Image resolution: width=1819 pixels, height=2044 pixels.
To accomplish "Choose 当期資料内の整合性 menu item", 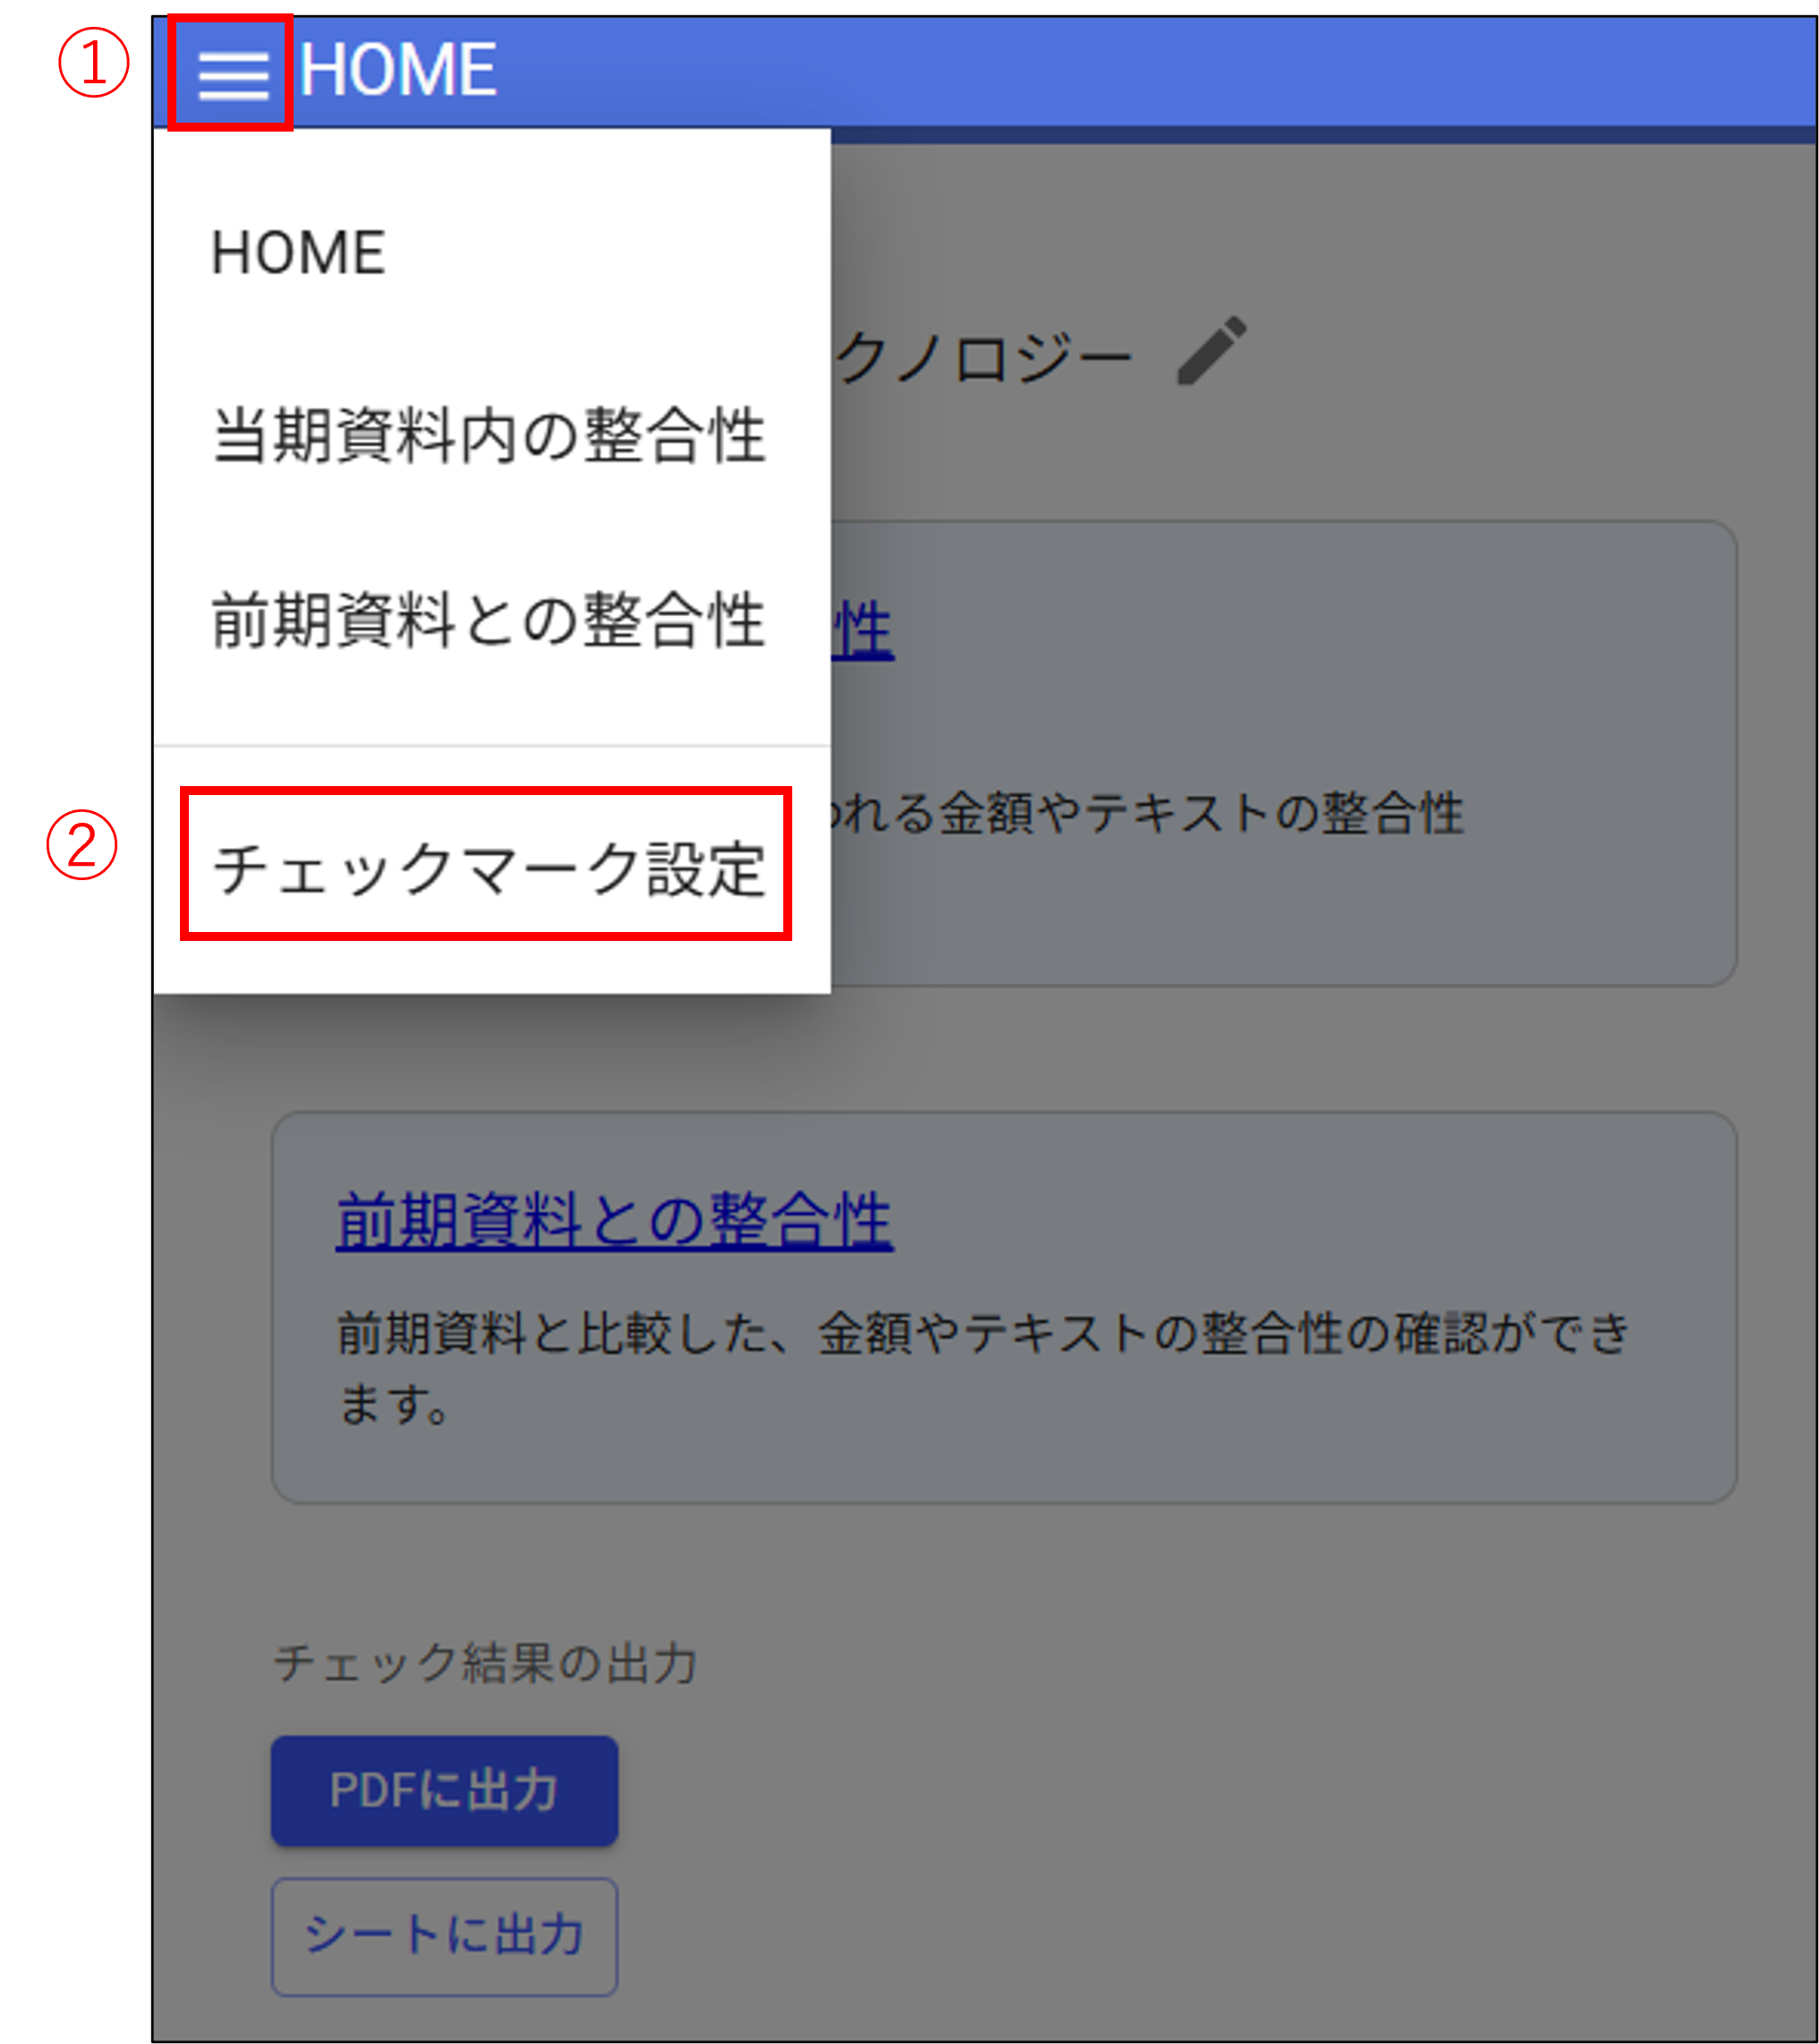I will (489, 436).
